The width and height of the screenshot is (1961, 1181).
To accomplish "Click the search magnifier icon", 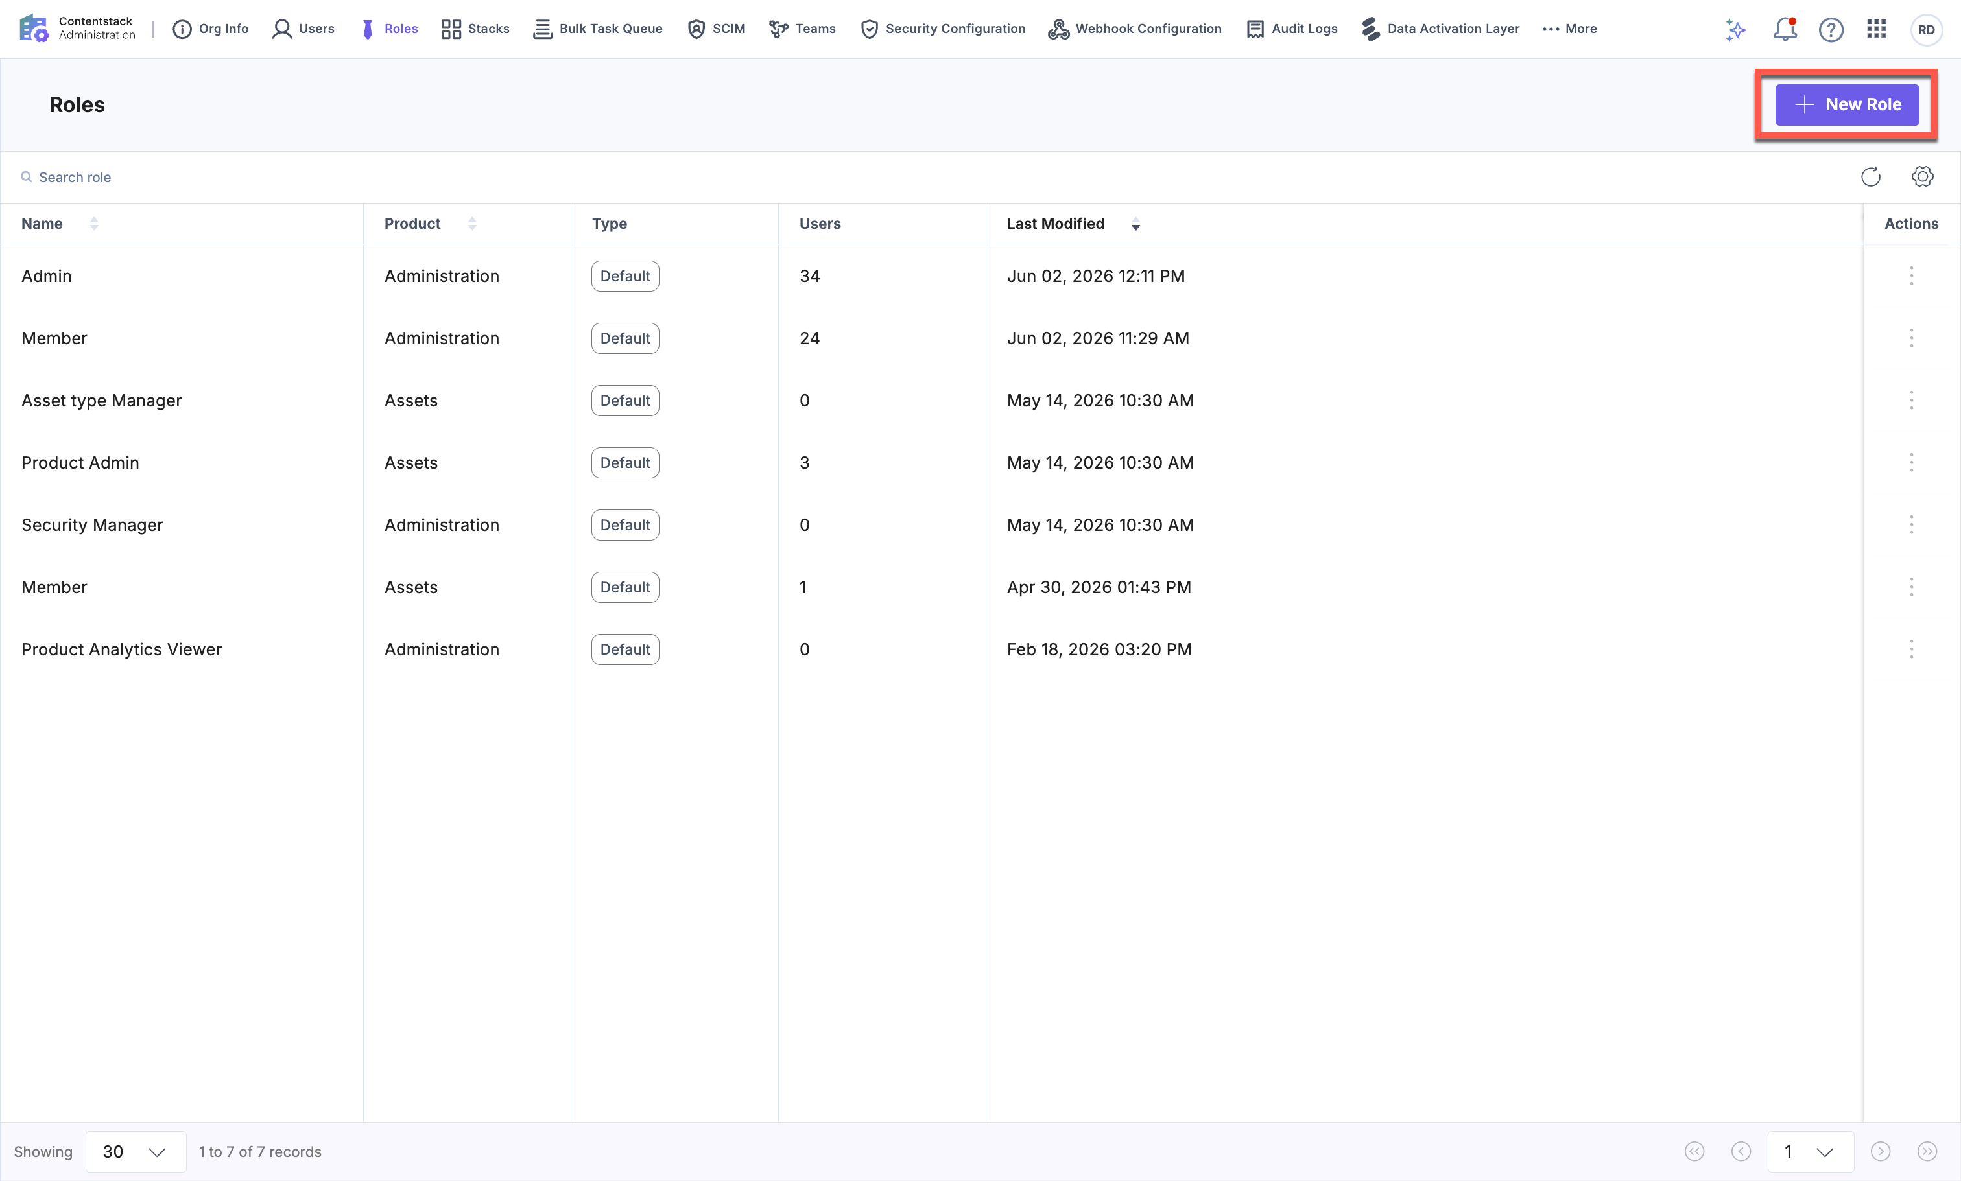I will click(26, 176).
